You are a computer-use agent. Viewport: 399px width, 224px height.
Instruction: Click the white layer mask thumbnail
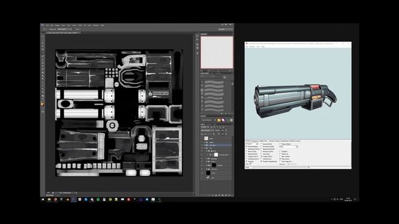point(216,155)
